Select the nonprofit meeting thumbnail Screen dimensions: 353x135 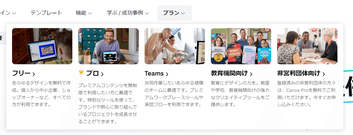[x=307, y=46]
